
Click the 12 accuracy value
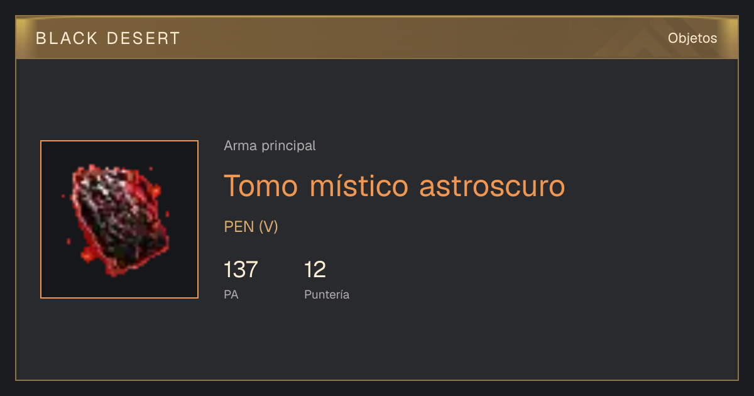pos(315,270)
